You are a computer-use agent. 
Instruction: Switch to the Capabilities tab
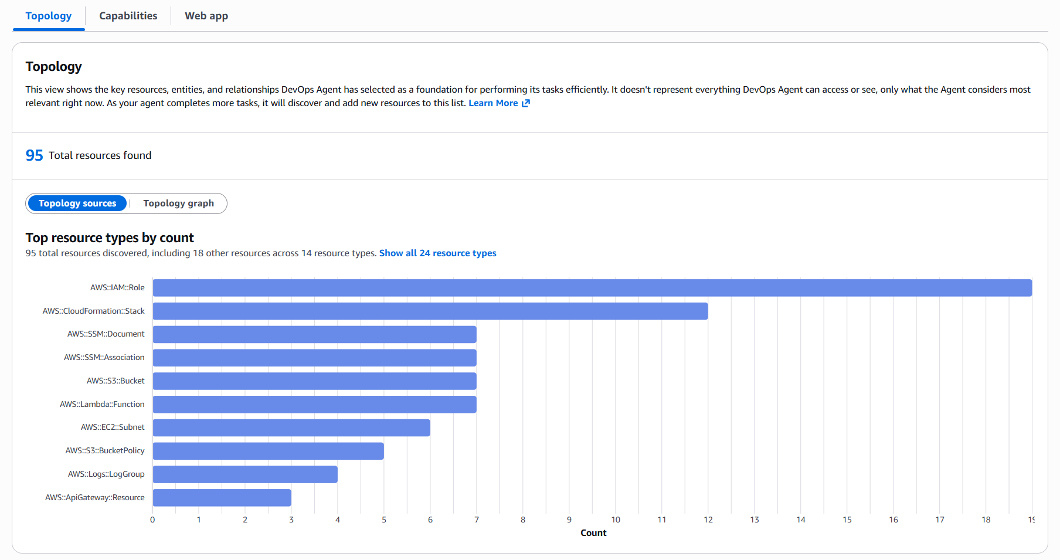128,16
